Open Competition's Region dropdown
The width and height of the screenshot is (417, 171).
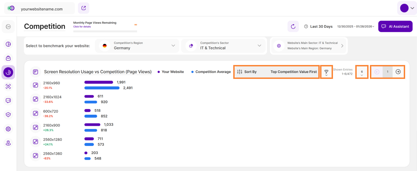[x=137, y=46]
